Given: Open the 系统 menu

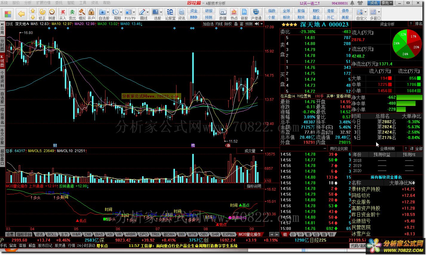Looking at the screenshot, I should tap(4, 3).
